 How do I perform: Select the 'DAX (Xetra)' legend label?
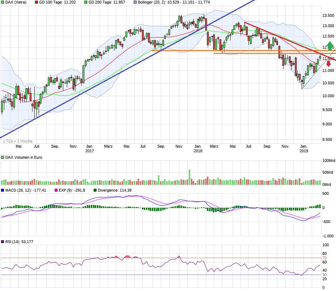click(x=16, y=3)
